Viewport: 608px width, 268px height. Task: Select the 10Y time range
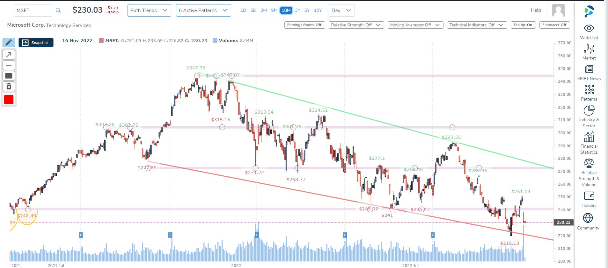click(318, 10)
